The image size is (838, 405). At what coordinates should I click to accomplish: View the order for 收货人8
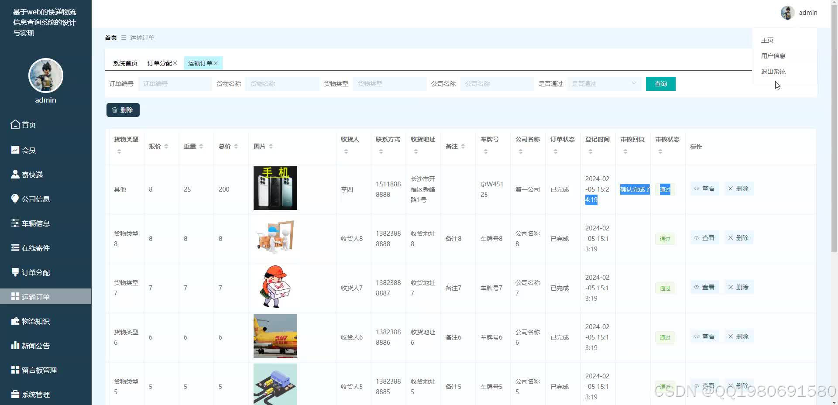point(704,238)
